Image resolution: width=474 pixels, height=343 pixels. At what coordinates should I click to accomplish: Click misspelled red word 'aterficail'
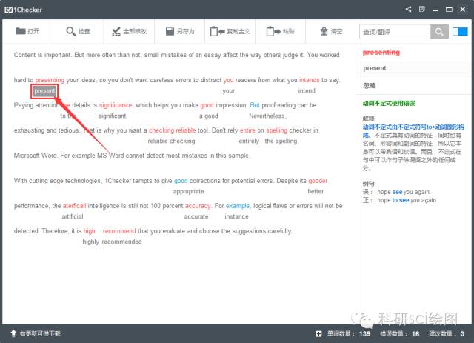pyautogui.click(x=74, y=206)
